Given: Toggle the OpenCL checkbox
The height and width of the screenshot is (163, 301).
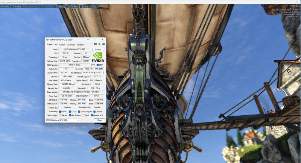Looking at the screenshot, I should (x=60, y=112).
